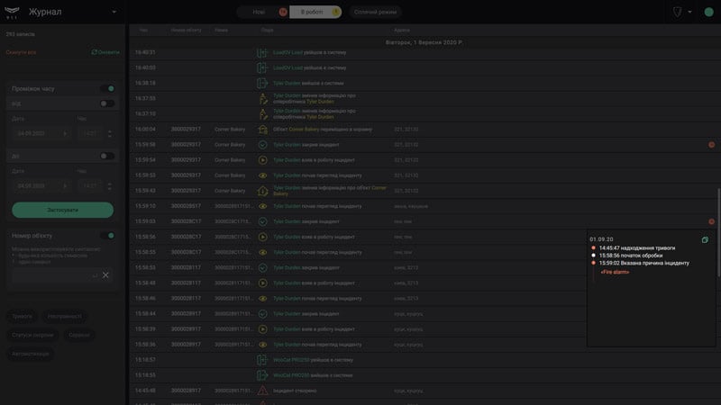This screenshot has height=405, width=721.
Task: Click the green Застосувати button
Action: click(62, 210)
